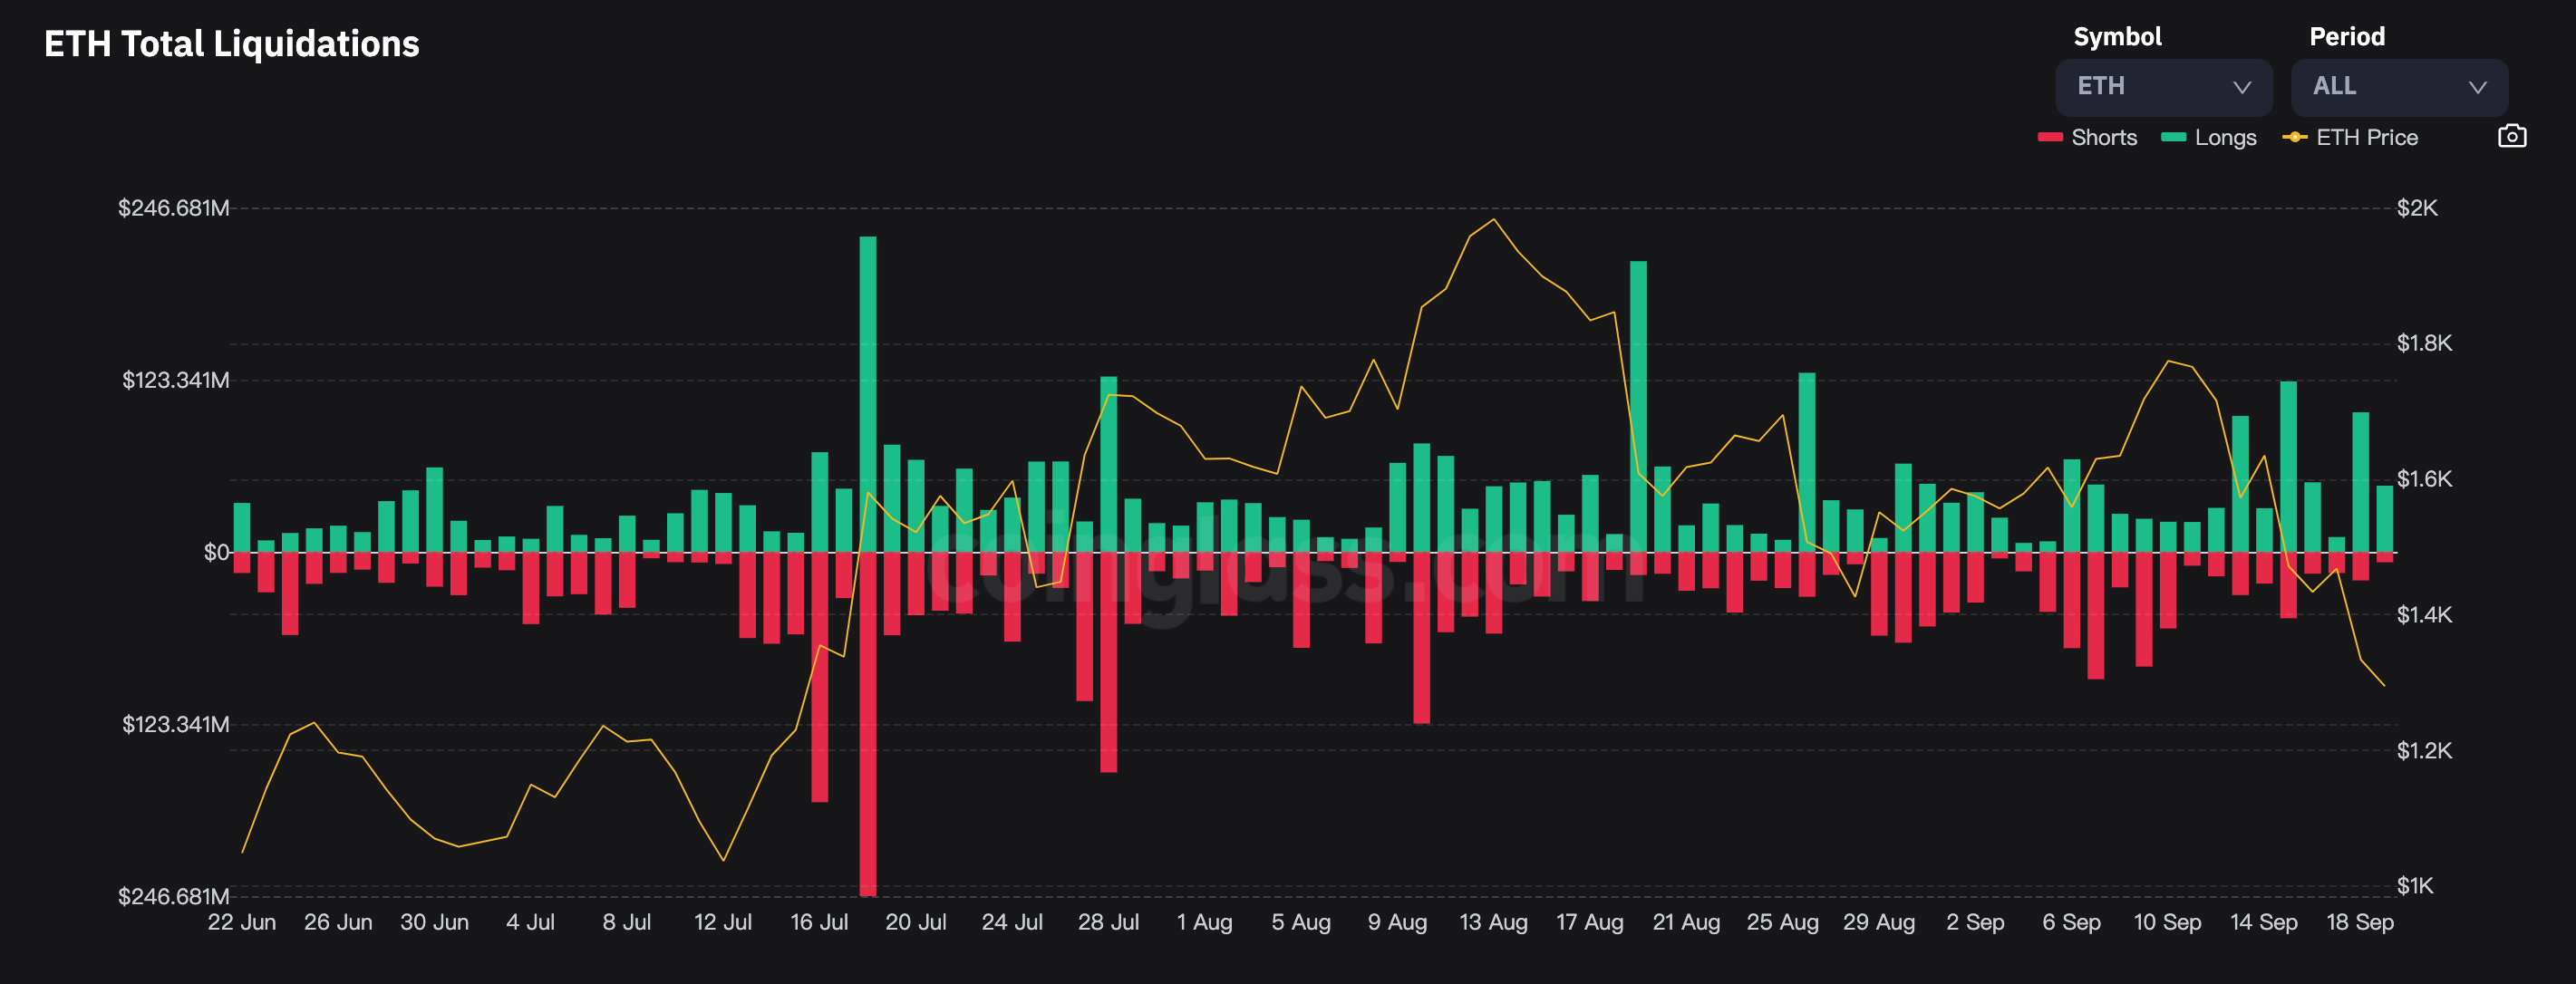Click the 9 Aug date label
Screen dimensions: 2576x984
click(1397, 922)
